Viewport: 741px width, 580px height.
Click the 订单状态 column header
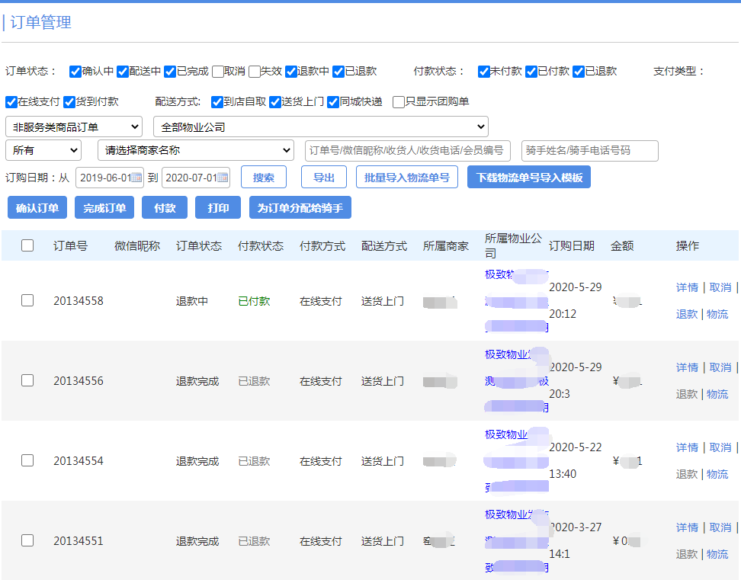coord(199,245)
